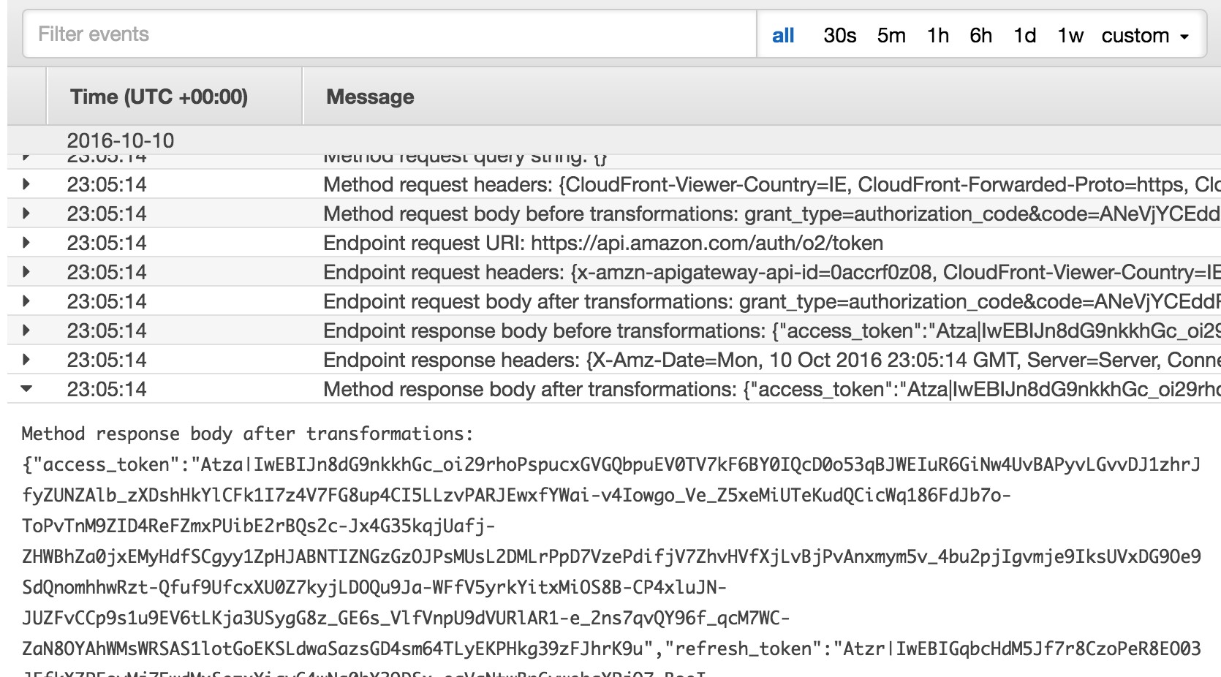Expand Endpoint response body before transformations row
This screenshot has height=677, width=1221.
pos(26,330)
